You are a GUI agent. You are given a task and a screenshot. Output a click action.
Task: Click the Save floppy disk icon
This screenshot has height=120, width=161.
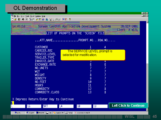[19, 19]
